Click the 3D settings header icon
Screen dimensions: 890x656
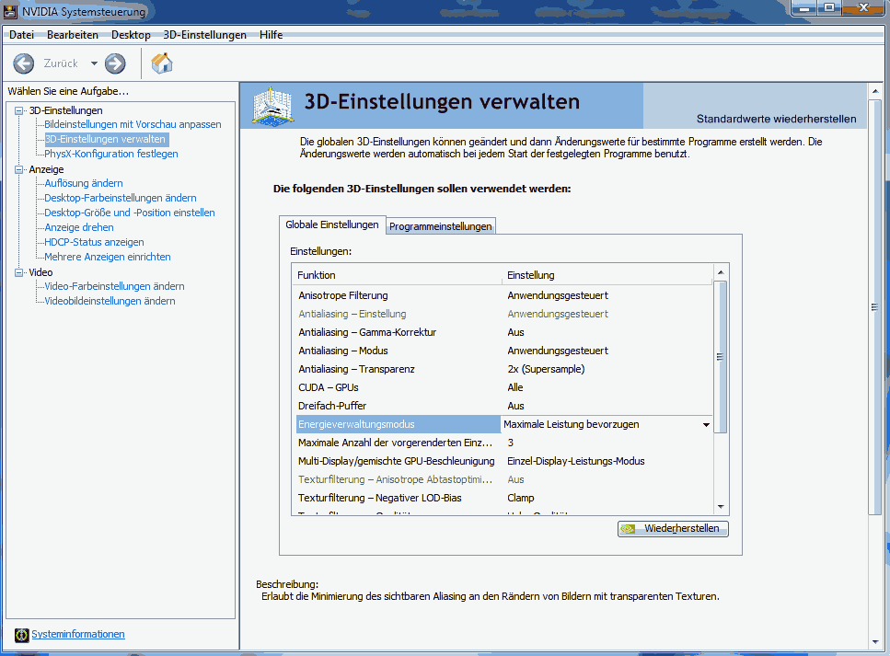click(273, 106)
